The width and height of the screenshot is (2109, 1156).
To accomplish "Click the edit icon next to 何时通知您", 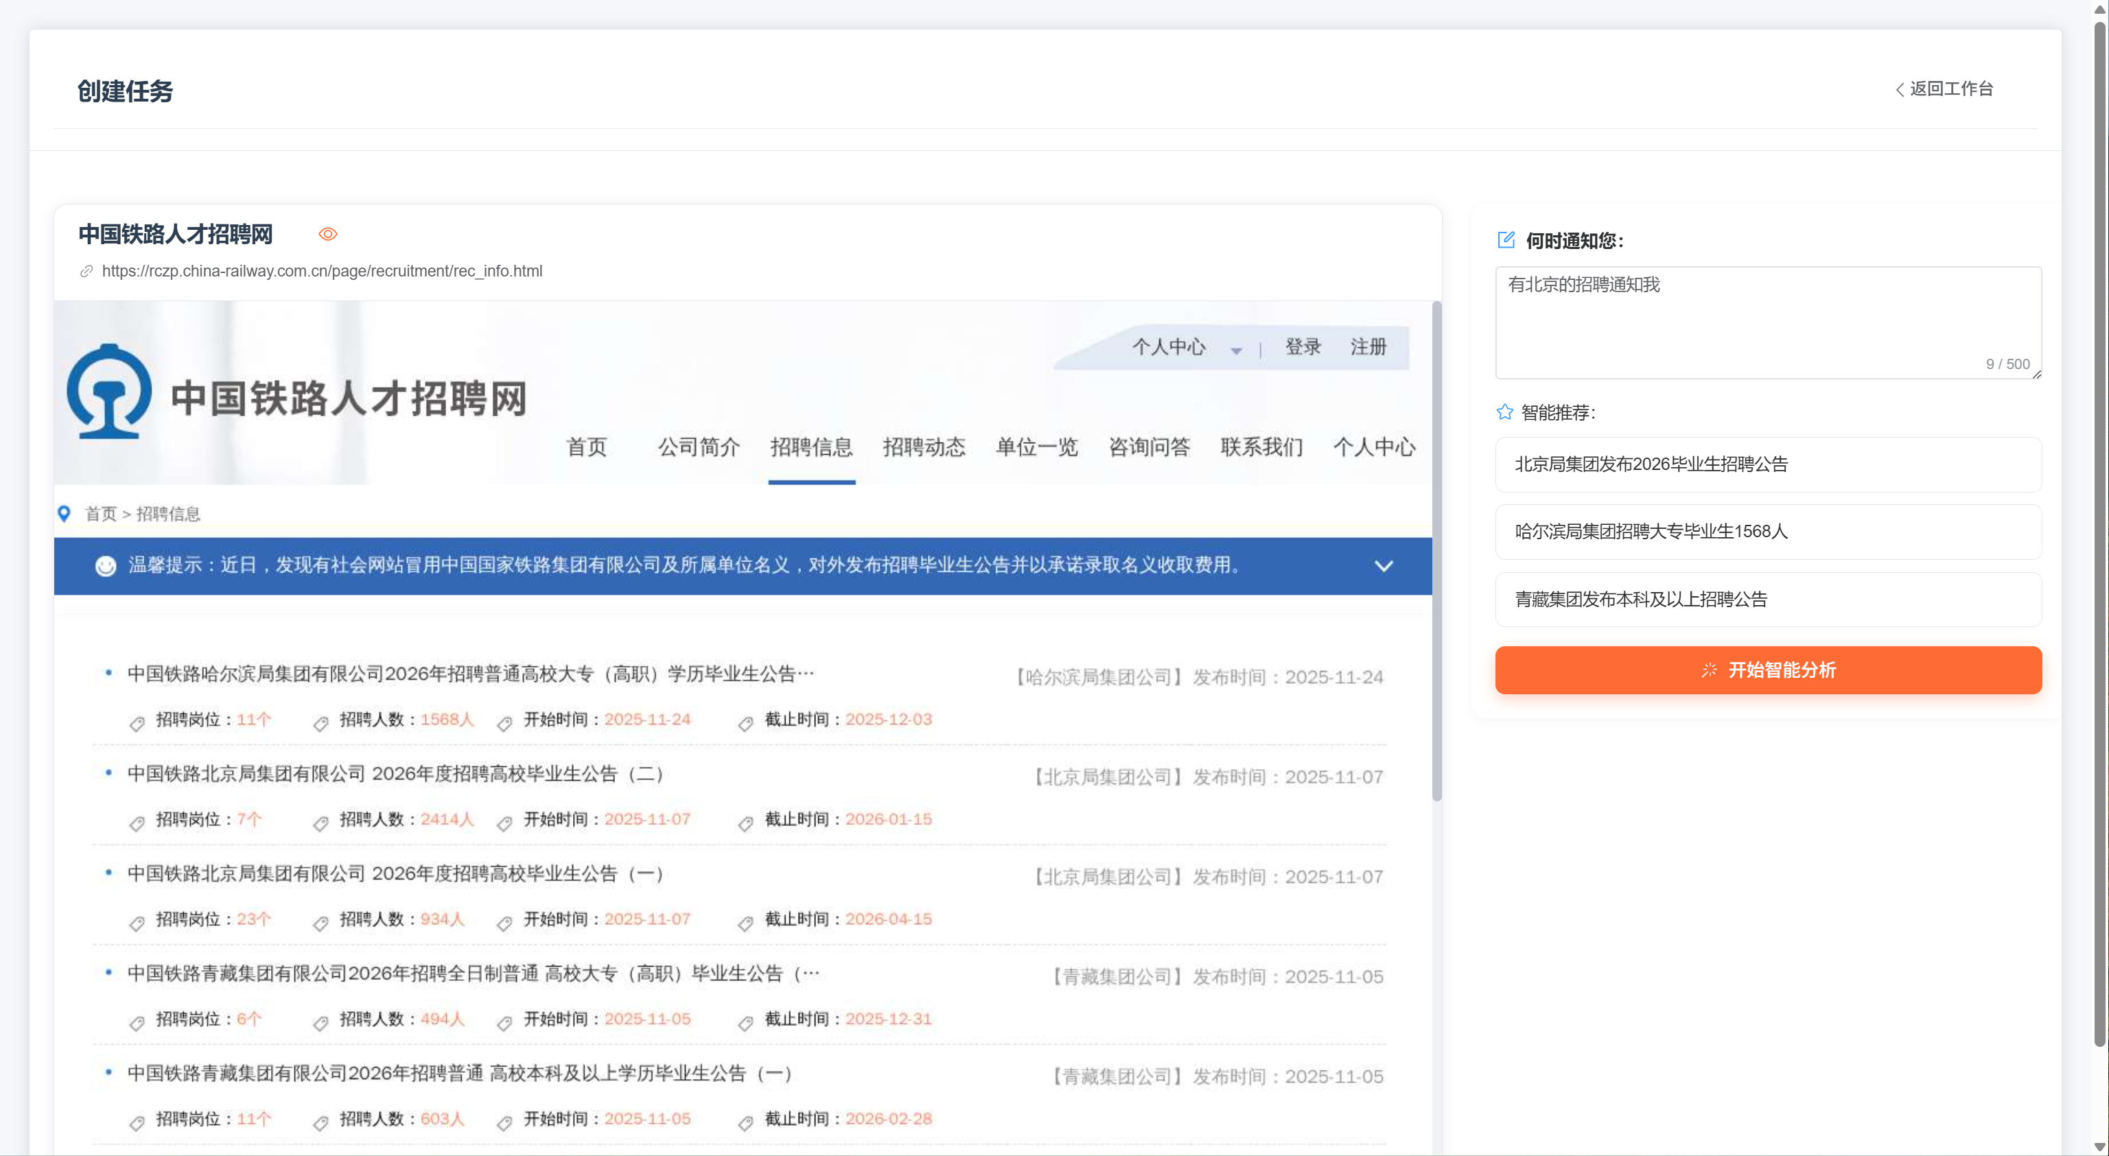I will [x=1506, y=240].
